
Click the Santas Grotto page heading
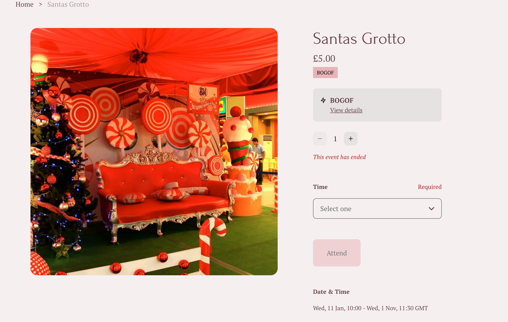tap(359, 39)
